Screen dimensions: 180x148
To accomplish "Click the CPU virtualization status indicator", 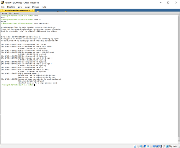I will coord(161,146).
